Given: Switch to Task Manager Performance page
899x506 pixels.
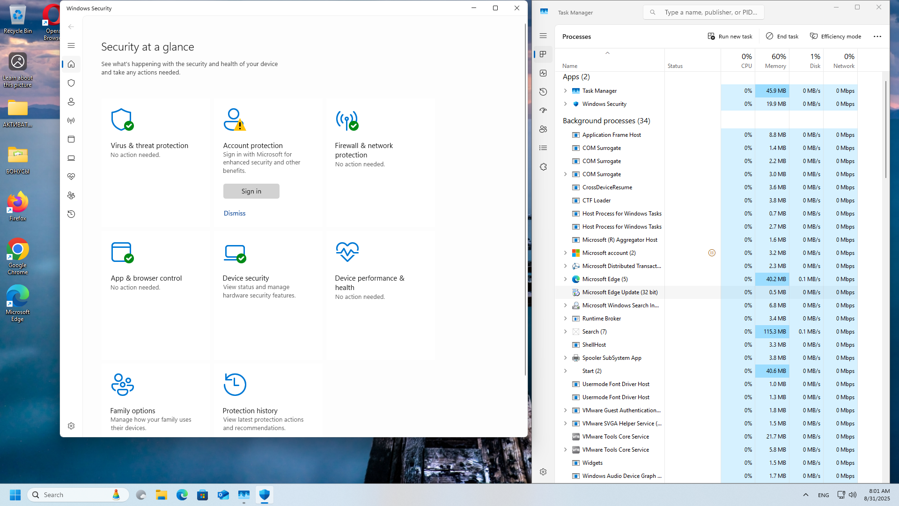Looking at the screenshot, I should [x=543, y=73].
